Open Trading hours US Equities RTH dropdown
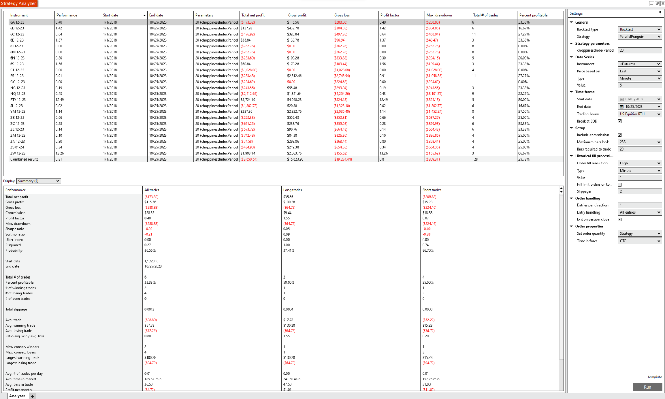665x399 pixels. [639, 114]
